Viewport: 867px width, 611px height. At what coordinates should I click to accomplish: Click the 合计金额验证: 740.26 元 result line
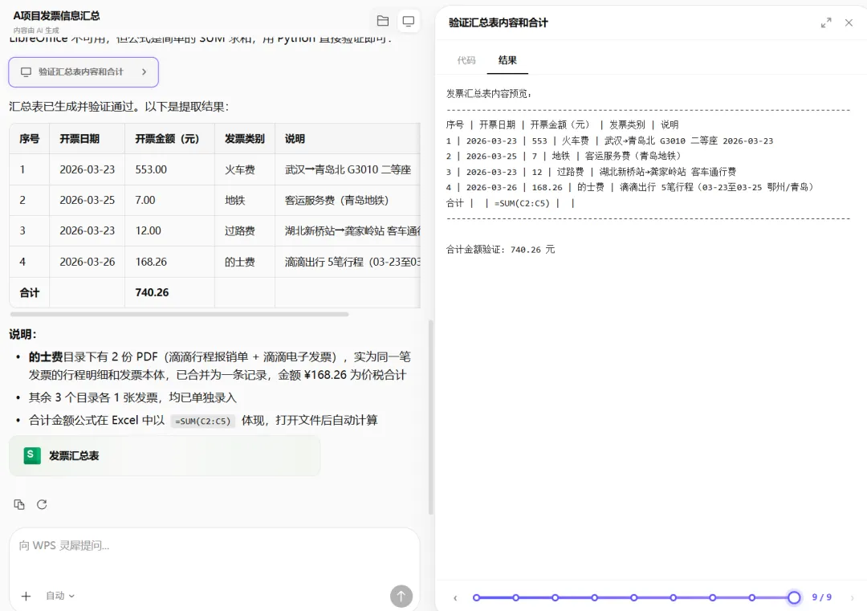click(500, 250)
